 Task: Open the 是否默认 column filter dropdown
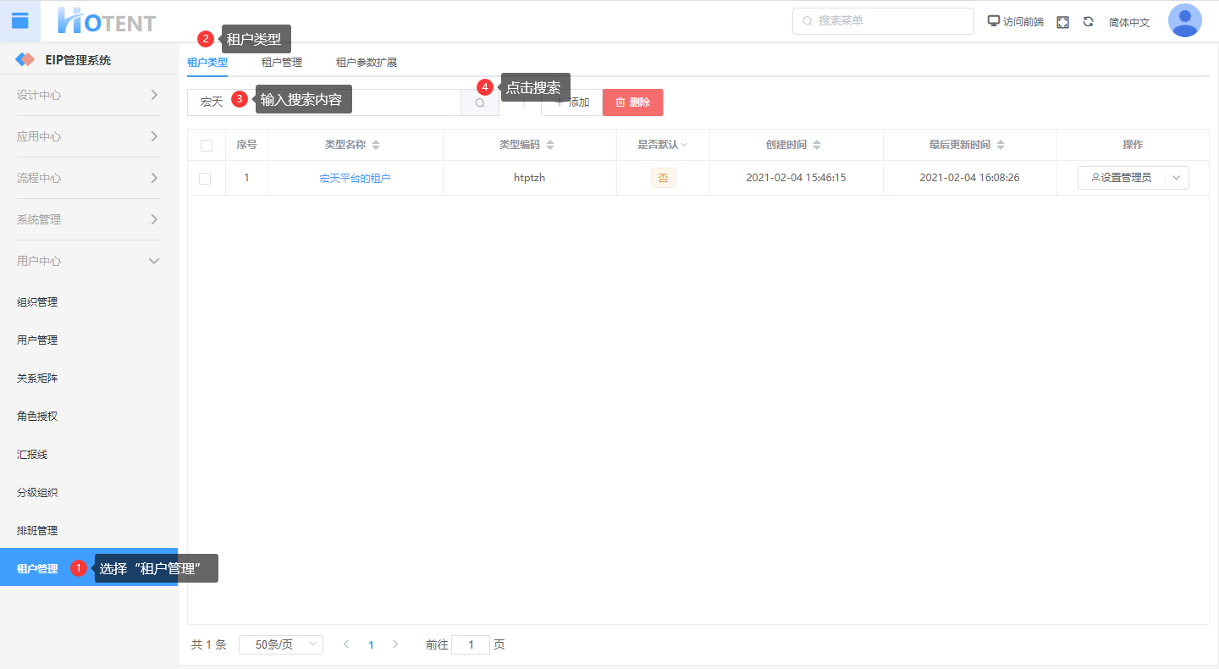[x=684, y=145]
